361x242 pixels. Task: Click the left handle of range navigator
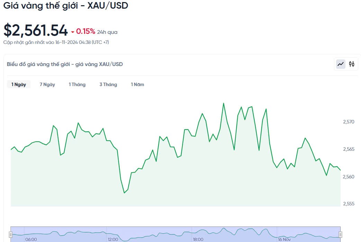coord(11,234)
